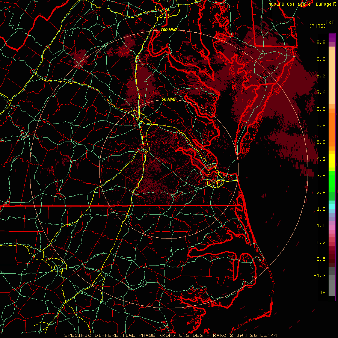Click the 3.4 legend value

pos(321,176)
